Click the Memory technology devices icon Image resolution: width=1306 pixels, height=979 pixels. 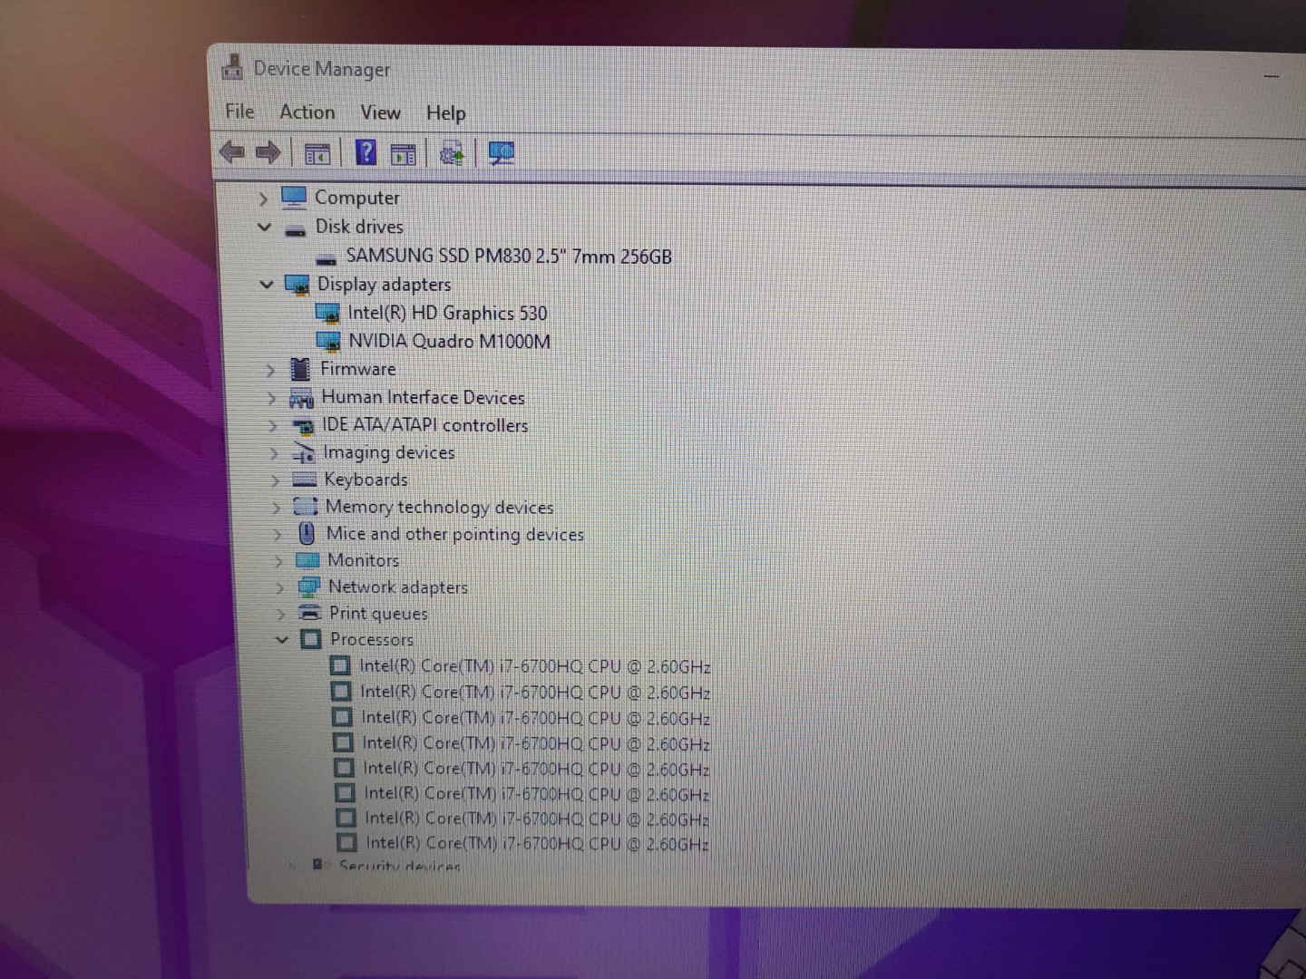point(306,507)
